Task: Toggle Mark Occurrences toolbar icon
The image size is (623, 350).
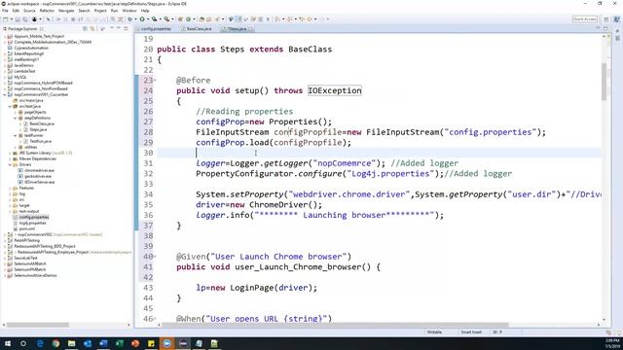Action: pos(238,19)
